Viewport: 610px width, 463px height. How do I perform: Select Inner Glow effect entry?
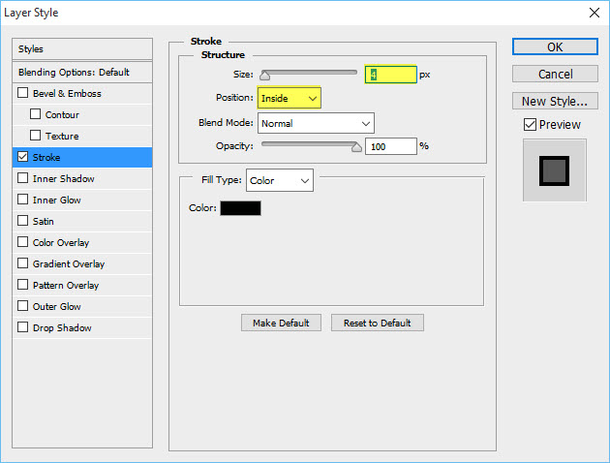tap(56, 201)
